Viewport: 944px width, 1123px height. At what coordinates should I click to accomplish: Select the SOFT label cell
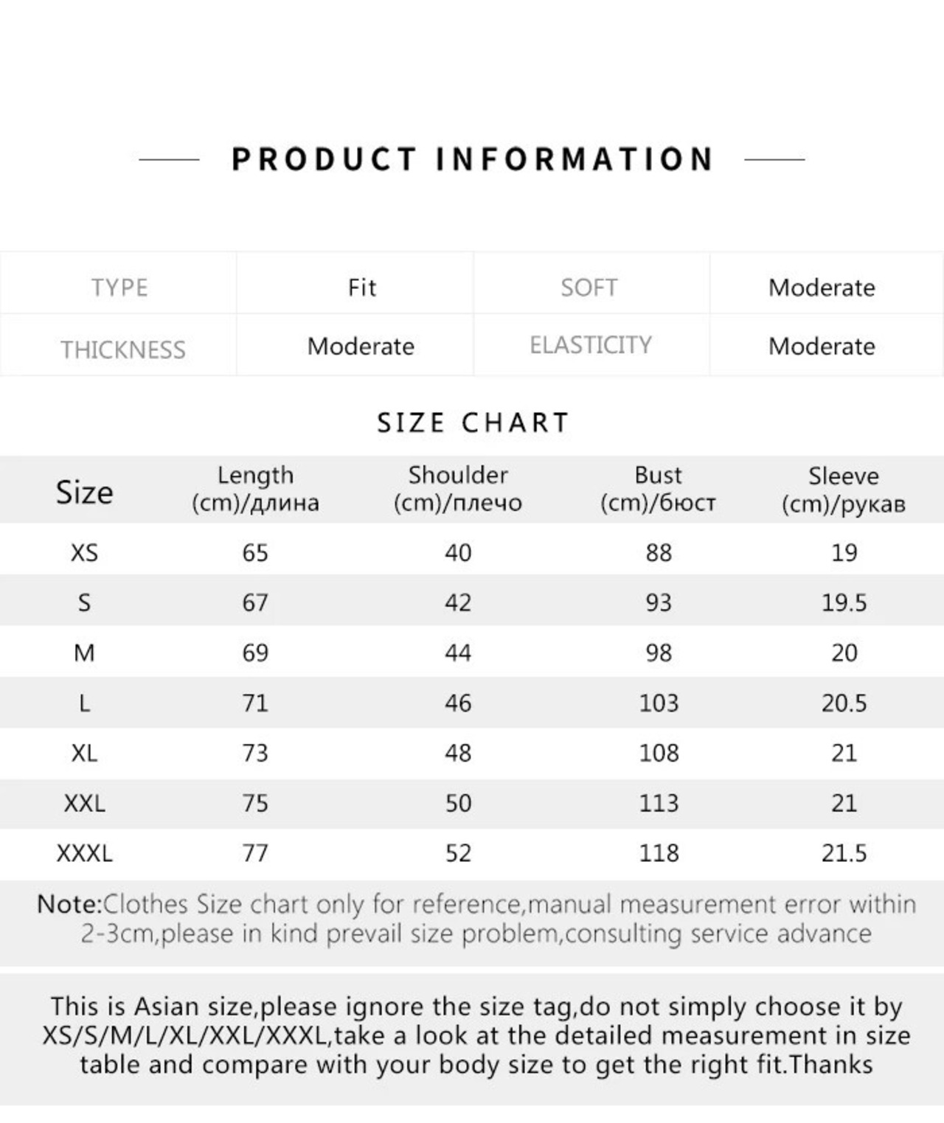point(589,287)
